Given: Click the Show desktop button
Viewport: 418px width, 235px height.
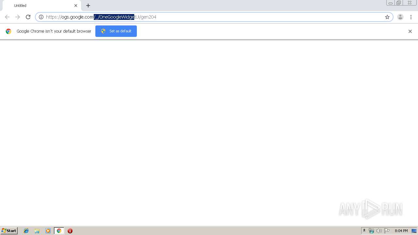Looking at the screenshot, I should point(414,231).
